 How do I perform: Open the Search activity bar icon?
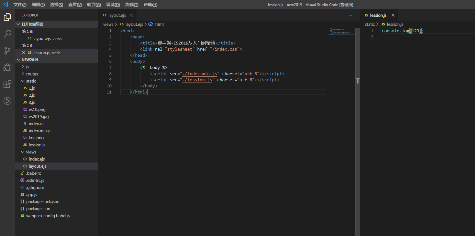[7, 34]
